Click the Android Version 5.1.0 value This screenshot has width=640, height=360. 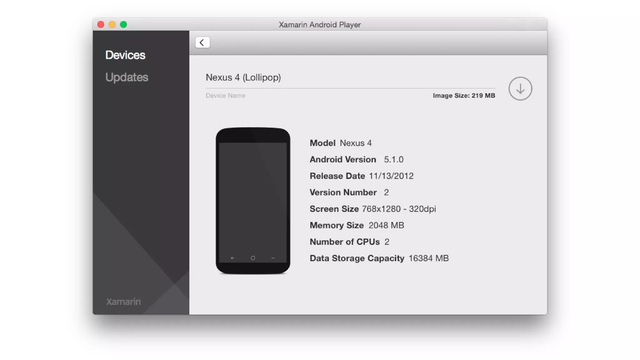(x=393, y=160)
